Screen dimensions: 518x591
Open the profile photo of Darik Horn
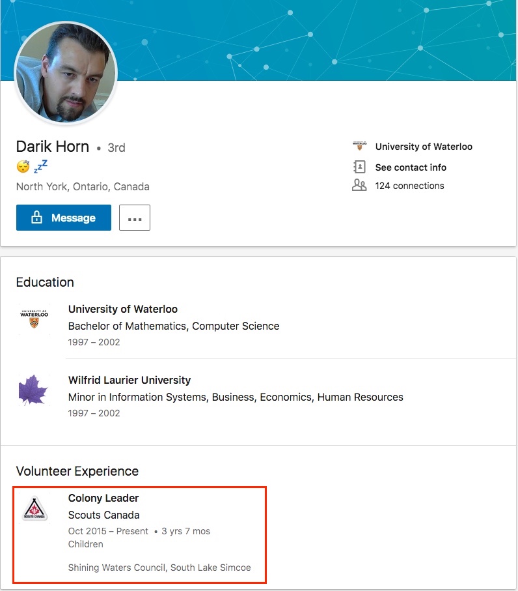pyautogui.click(x=66, y=73)
